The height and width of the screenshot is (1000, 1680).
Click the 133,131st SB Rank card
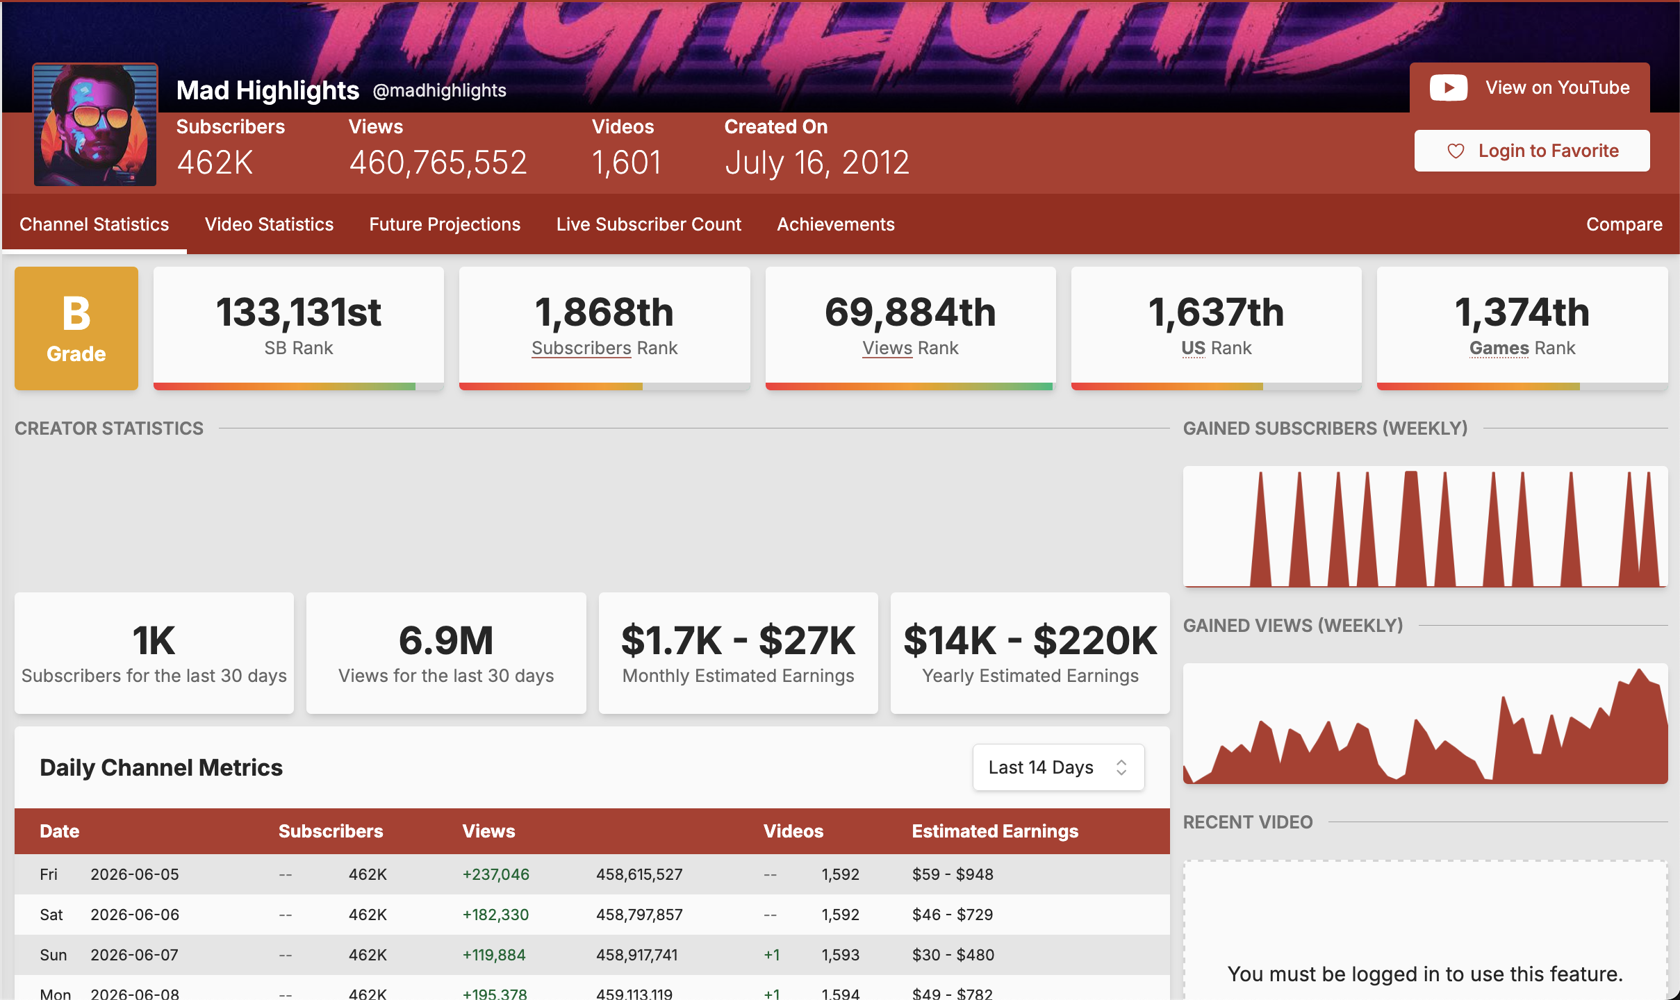coord(299,328)
